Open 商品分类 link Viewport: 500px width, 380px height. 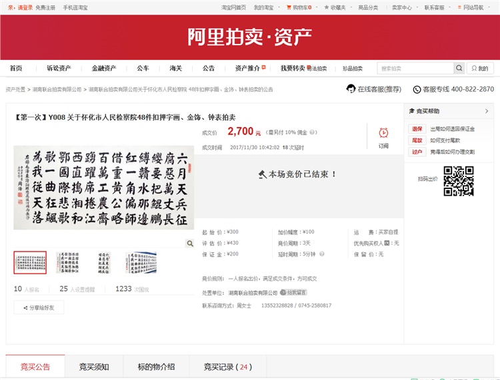coord(368,7)
